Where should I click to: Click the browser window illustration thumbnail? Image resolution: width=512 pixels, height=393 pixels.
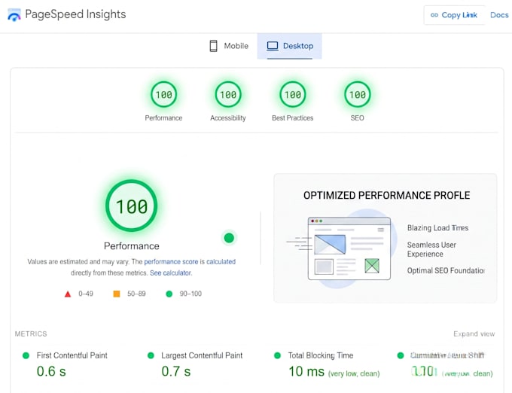coord(349,248)
